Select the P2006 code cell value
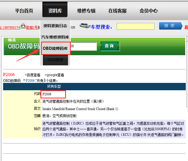Screen dimensions: 188x161 pos(47,94)
